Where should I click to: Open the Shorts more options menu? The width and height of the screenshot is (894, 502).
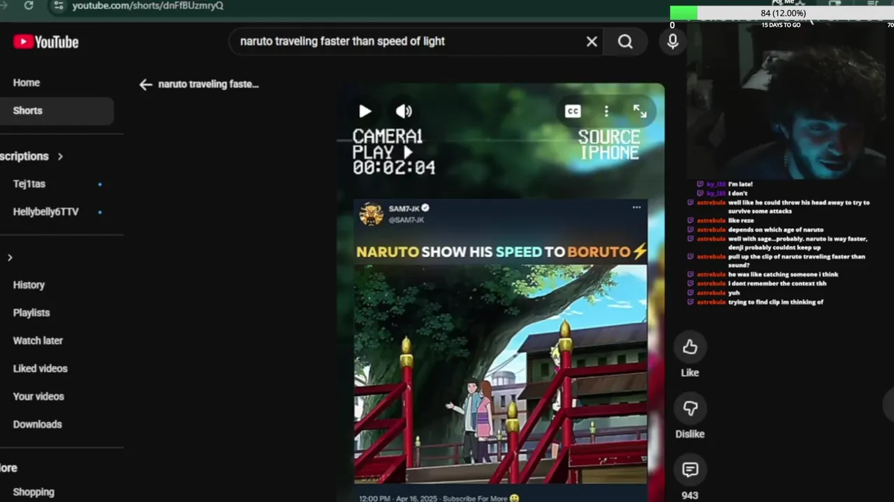pos(606,112)
